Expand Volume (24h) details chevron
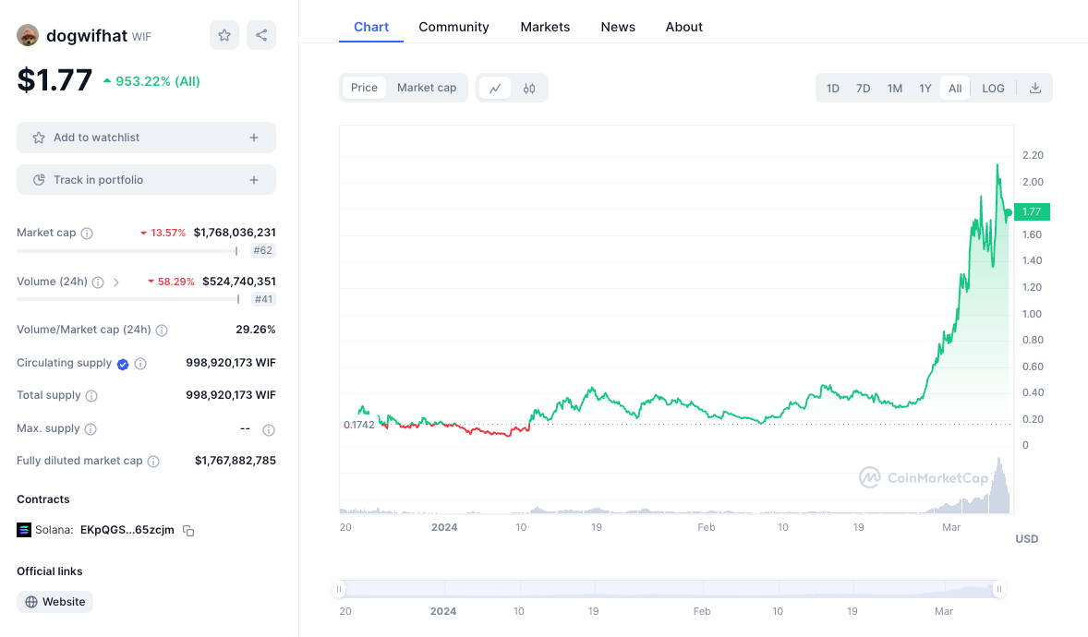The height and width of the screenshot is (637, 1088). click(116, 282)
